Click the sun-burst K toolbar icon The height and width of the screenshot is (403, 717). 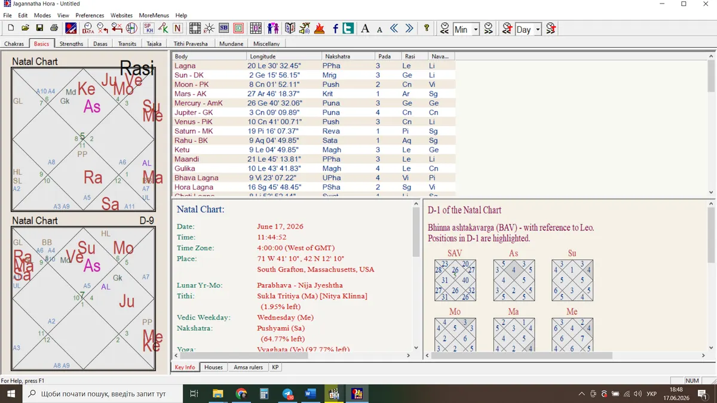pyautogui.click(x=209, y=28)
